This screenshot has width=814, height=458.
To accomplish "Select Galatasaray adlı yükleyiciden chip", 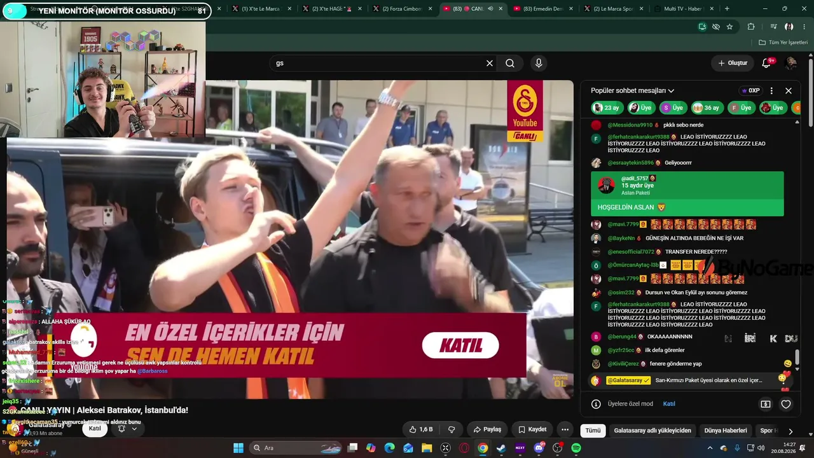I will click(x=652, y=431).
